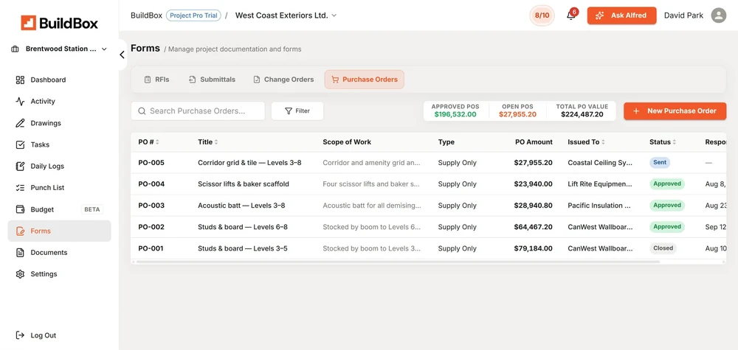Click the BuildBox breadcrumb link
738x350 pixels.
146,15
